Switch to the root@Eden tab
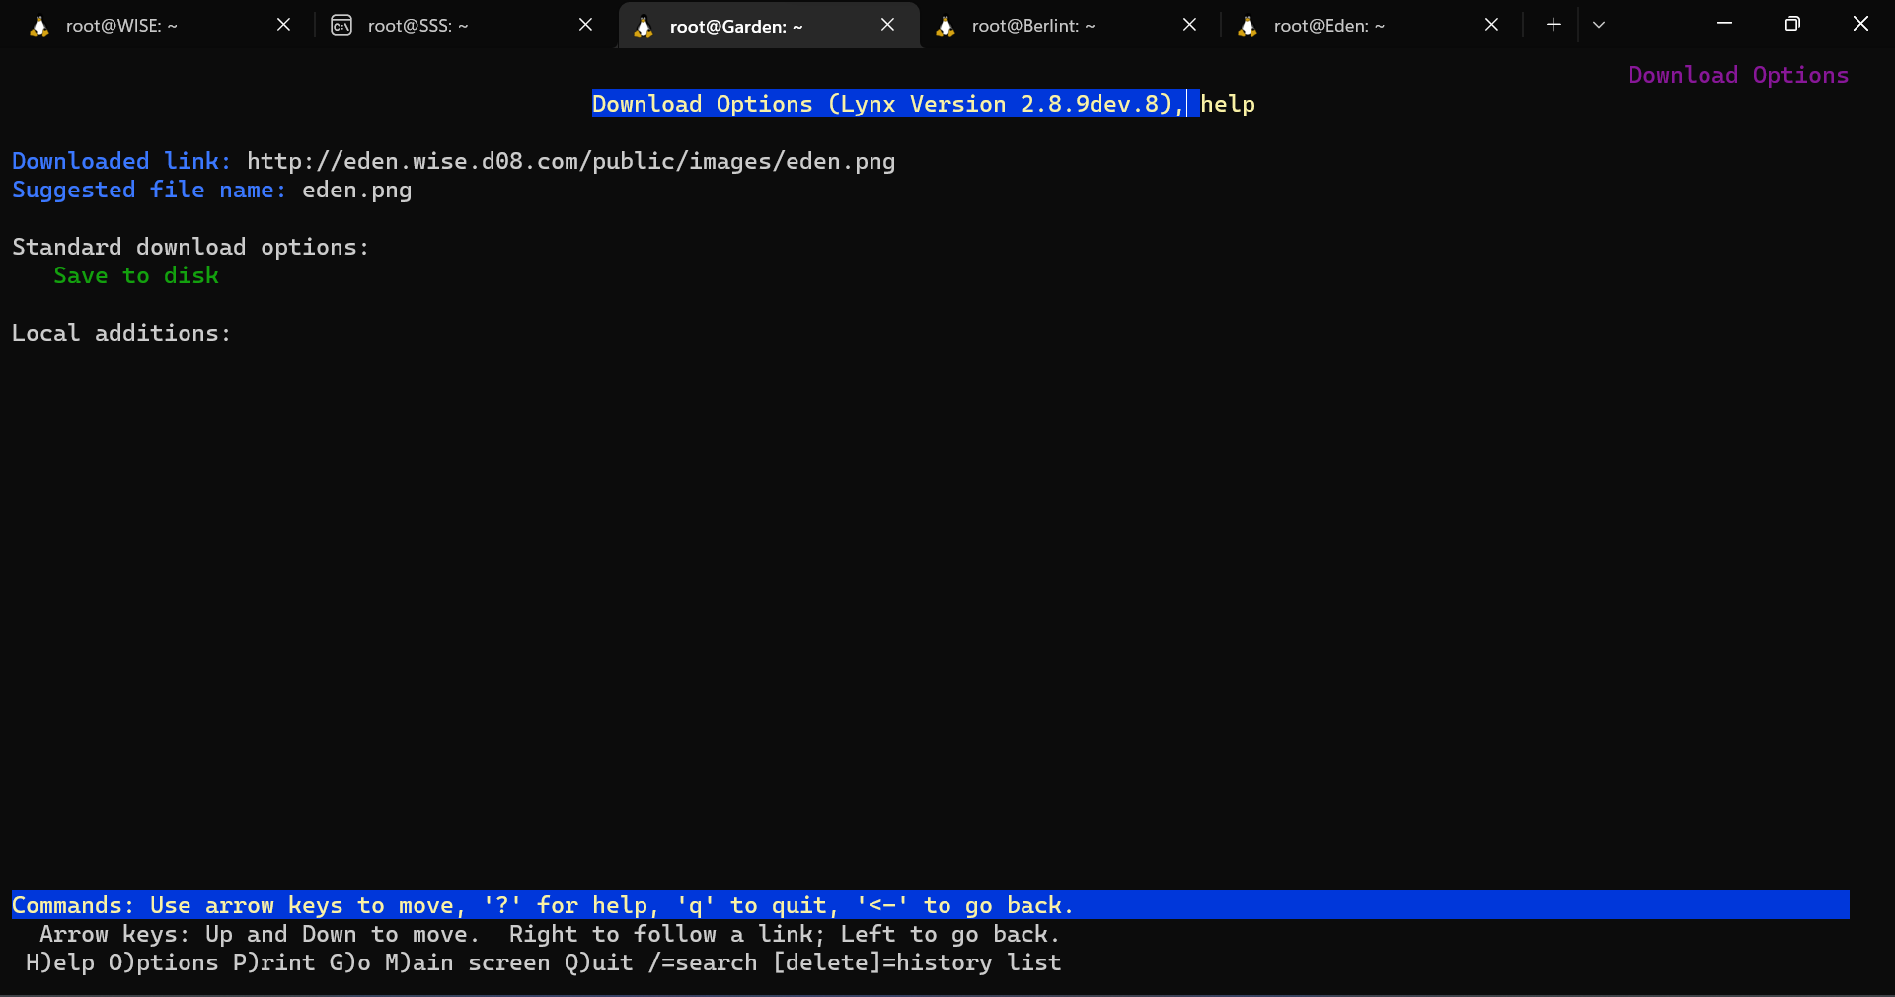1895x997 pixels. click(x=1327, y=26)
